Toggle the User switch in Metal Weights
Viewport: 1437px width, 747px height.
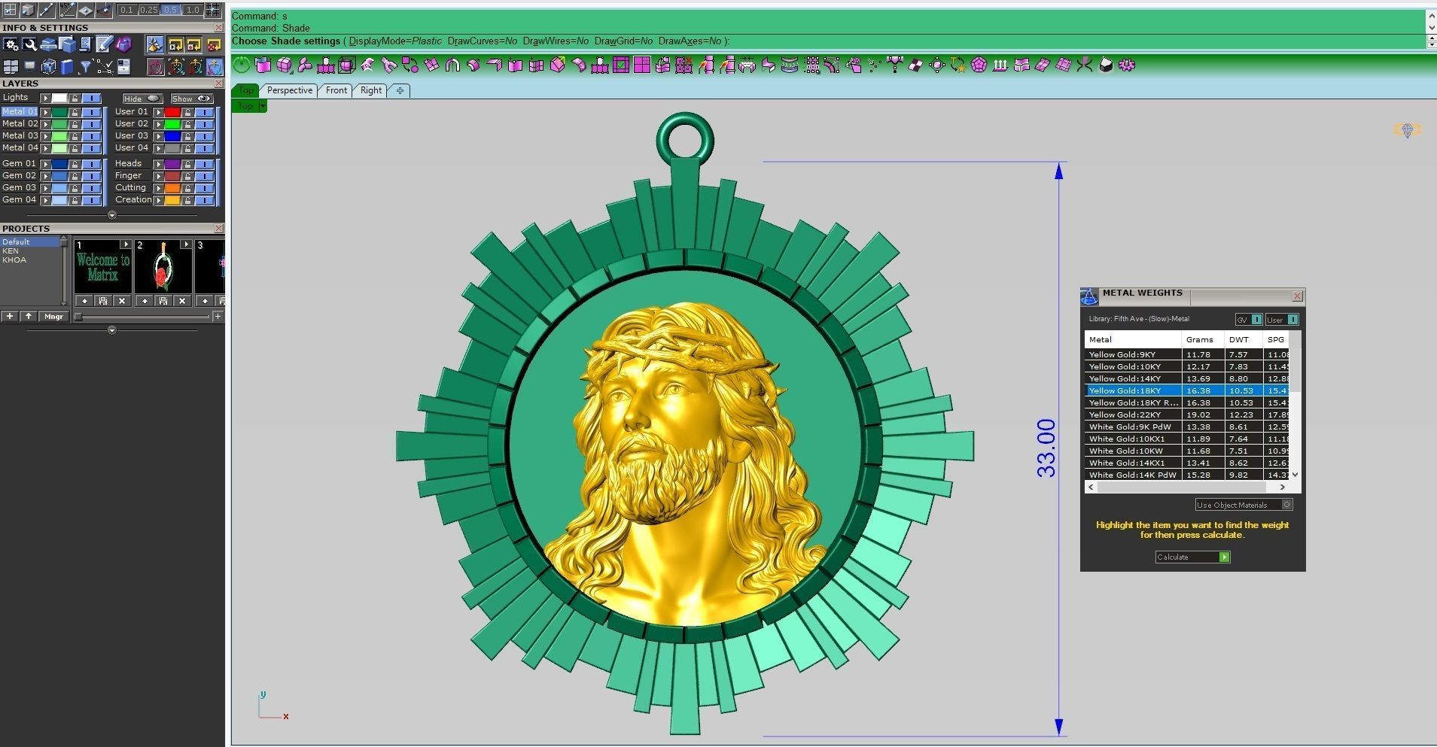[x=1282, y=320]
